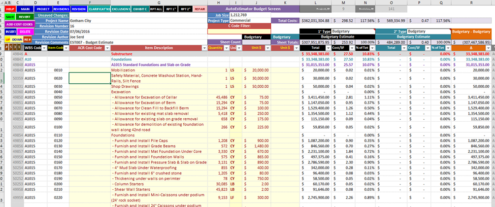Click the magenta DELETE button
The image size is (495, 207).
(x=25, y=32)
